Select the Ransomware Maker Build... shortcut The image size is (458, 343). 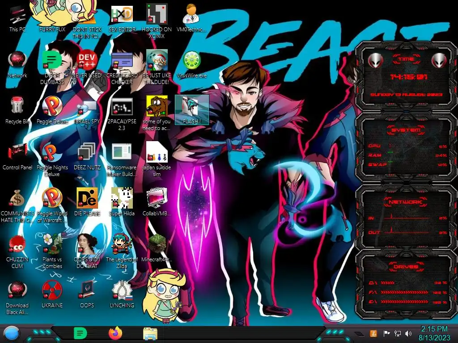(x=122, y=160)
